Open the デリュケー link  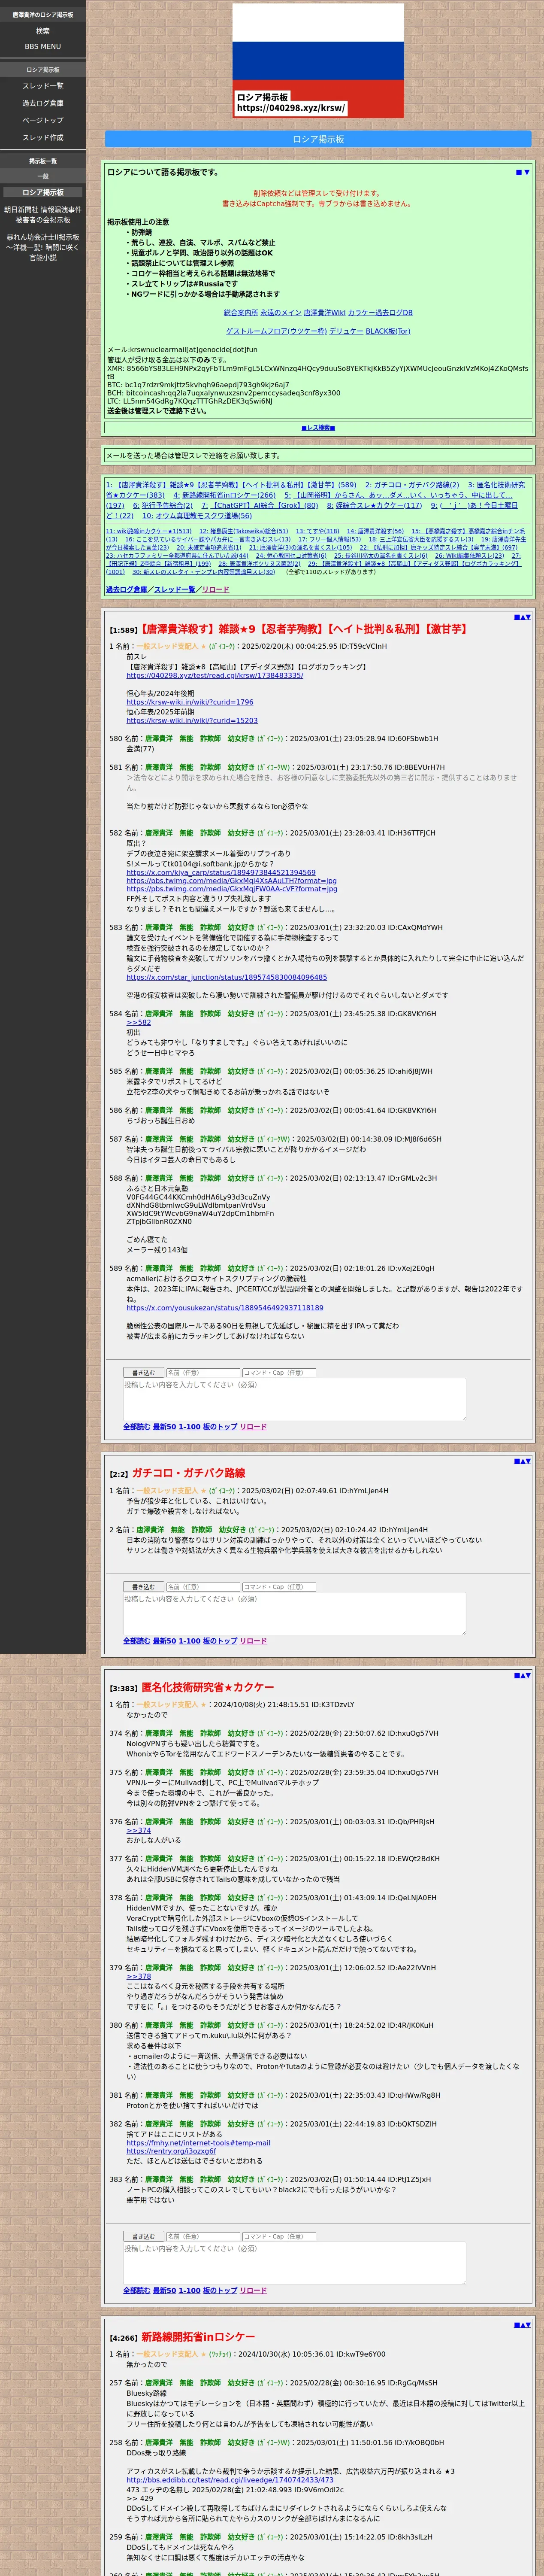pyautogui.click(x=346, y=331)
